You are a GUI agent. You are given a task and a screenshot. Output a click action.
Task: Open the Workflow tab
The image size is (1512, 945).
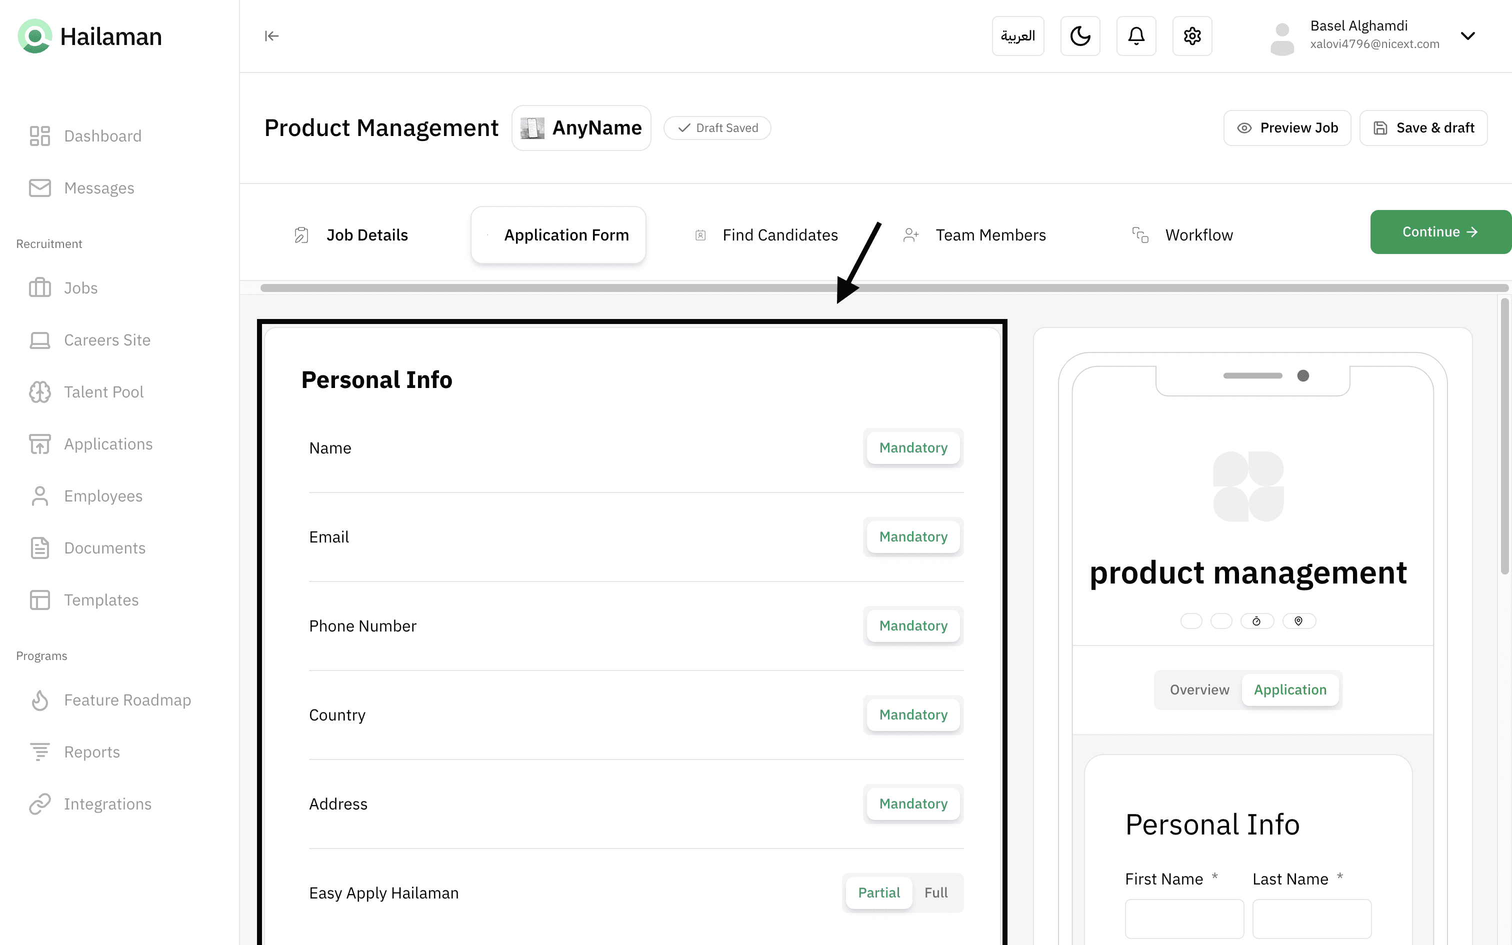pyautogui.click(x=1198, y=235)
